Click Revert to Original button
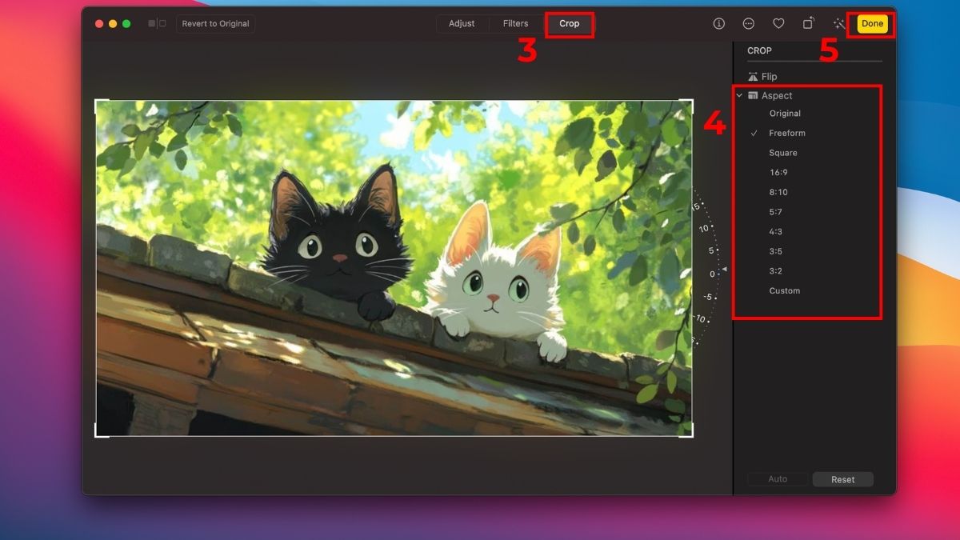This screenshot has height=540, width=960. pos(215,24)
